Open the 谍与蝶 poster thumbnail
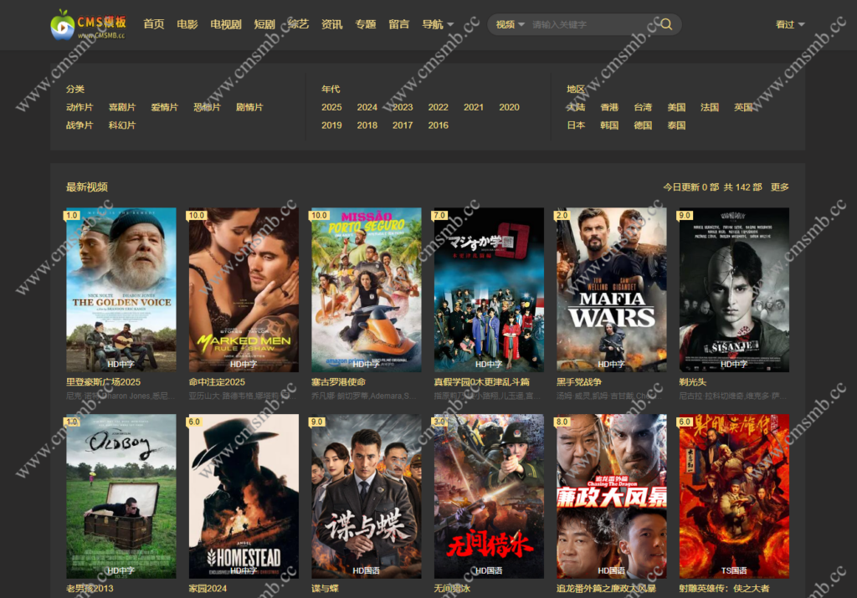The width and height of the screenshot is (857, 598). (367, 497)
